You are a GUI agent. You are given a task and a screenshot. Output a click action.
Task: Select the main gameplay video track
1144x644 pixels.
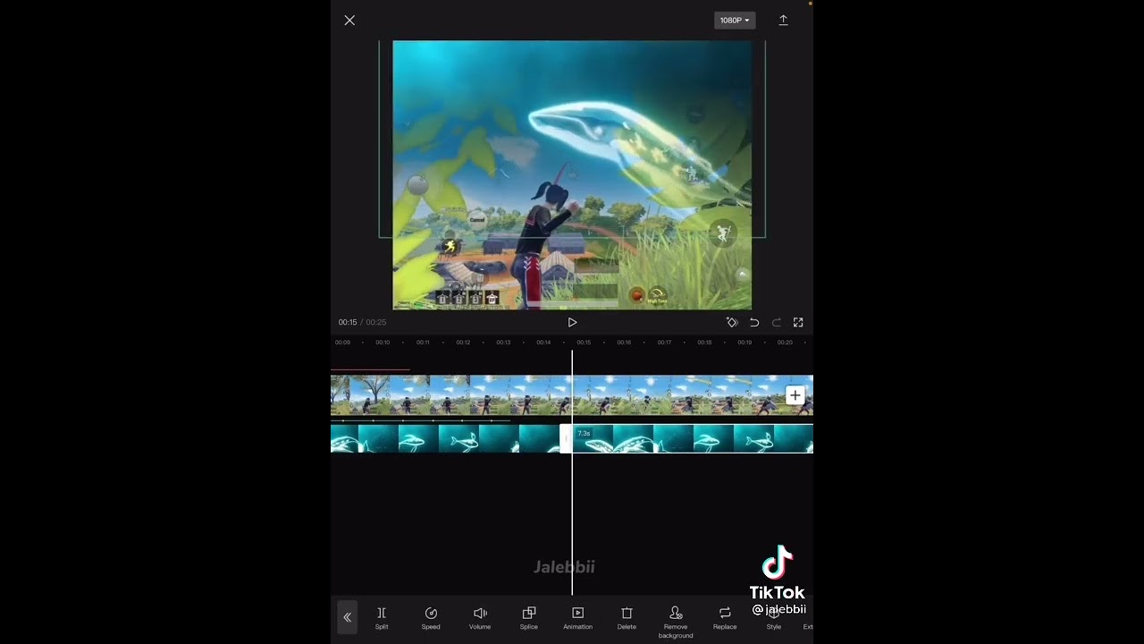click(x=572, y=395)
